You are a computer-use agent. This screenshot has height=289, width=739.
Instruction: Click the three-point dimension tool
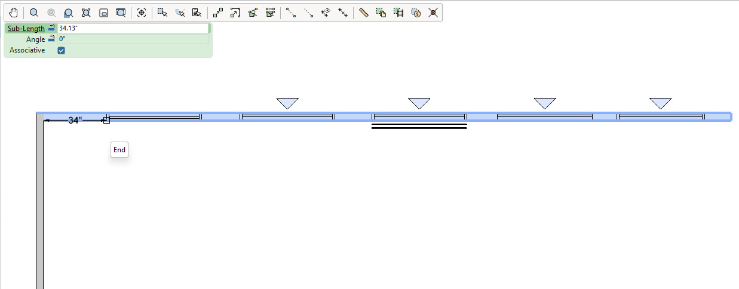(x=326, y=13)
